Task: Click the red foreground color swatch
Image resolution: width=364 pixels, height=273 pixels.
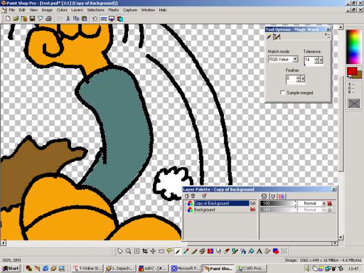Action: (351, 71)
